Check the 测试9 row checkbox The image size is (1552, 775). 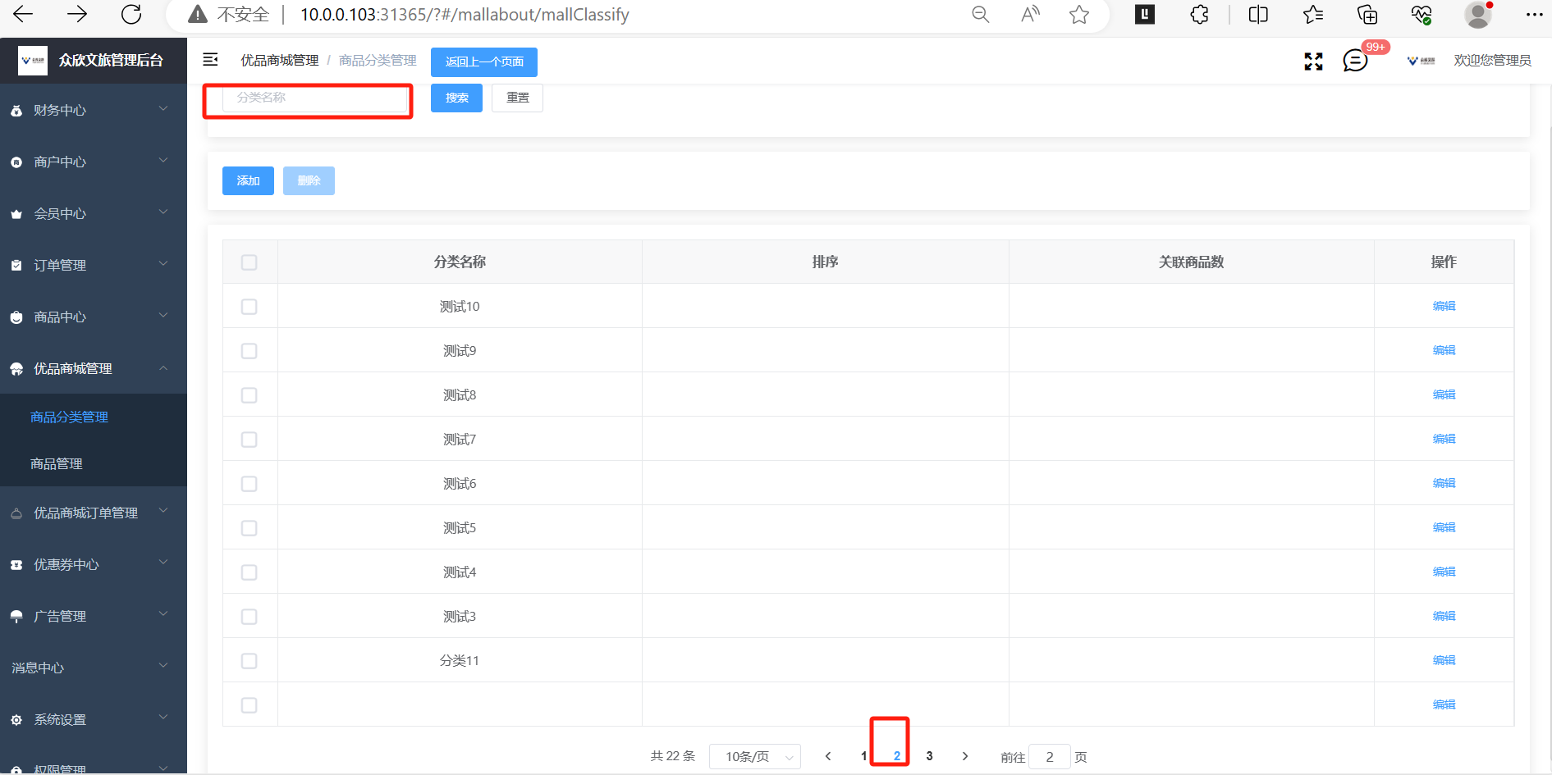click(x=250, y=351)
